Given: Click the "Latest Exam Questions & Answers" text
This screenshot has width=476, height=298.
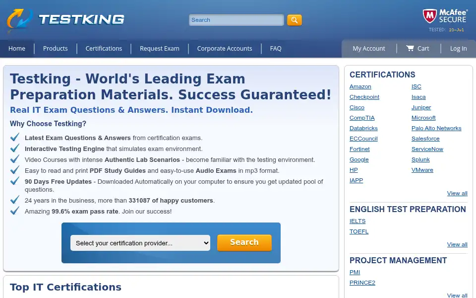Looking at the screenshot, I should pos(78,138).
